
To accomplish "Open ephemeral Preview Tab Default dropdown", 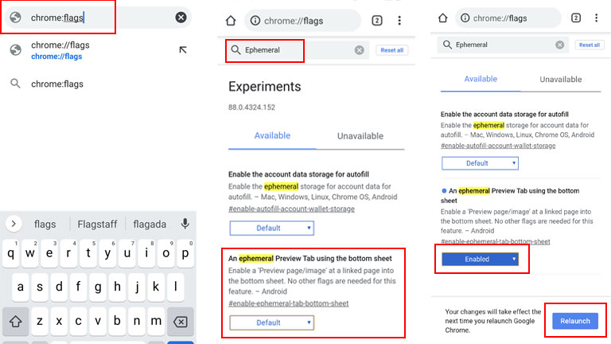I will pos(272,322).
